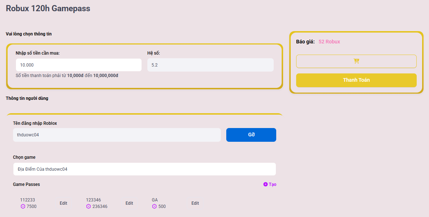This screenshot has width=429, height=217.
Task: Click the Hệ số field showing 5.2
Action: pos(210,65)
